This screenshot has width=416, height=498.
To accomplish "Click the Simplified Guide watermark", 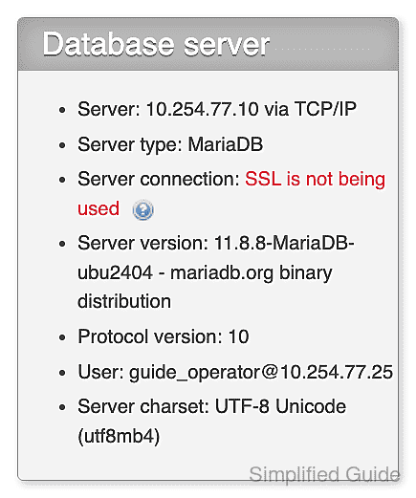I will [324, 474].
